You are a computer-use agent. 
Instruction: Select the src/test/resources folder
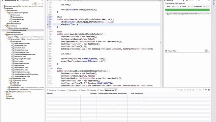coord(14,33)
